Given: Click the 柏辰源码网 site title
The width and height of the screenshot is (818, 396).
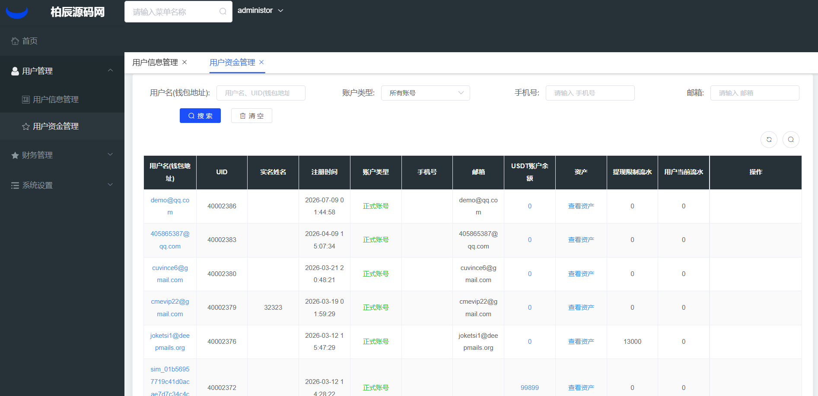Looking at the screenshot, I should (x=78, y=12).
